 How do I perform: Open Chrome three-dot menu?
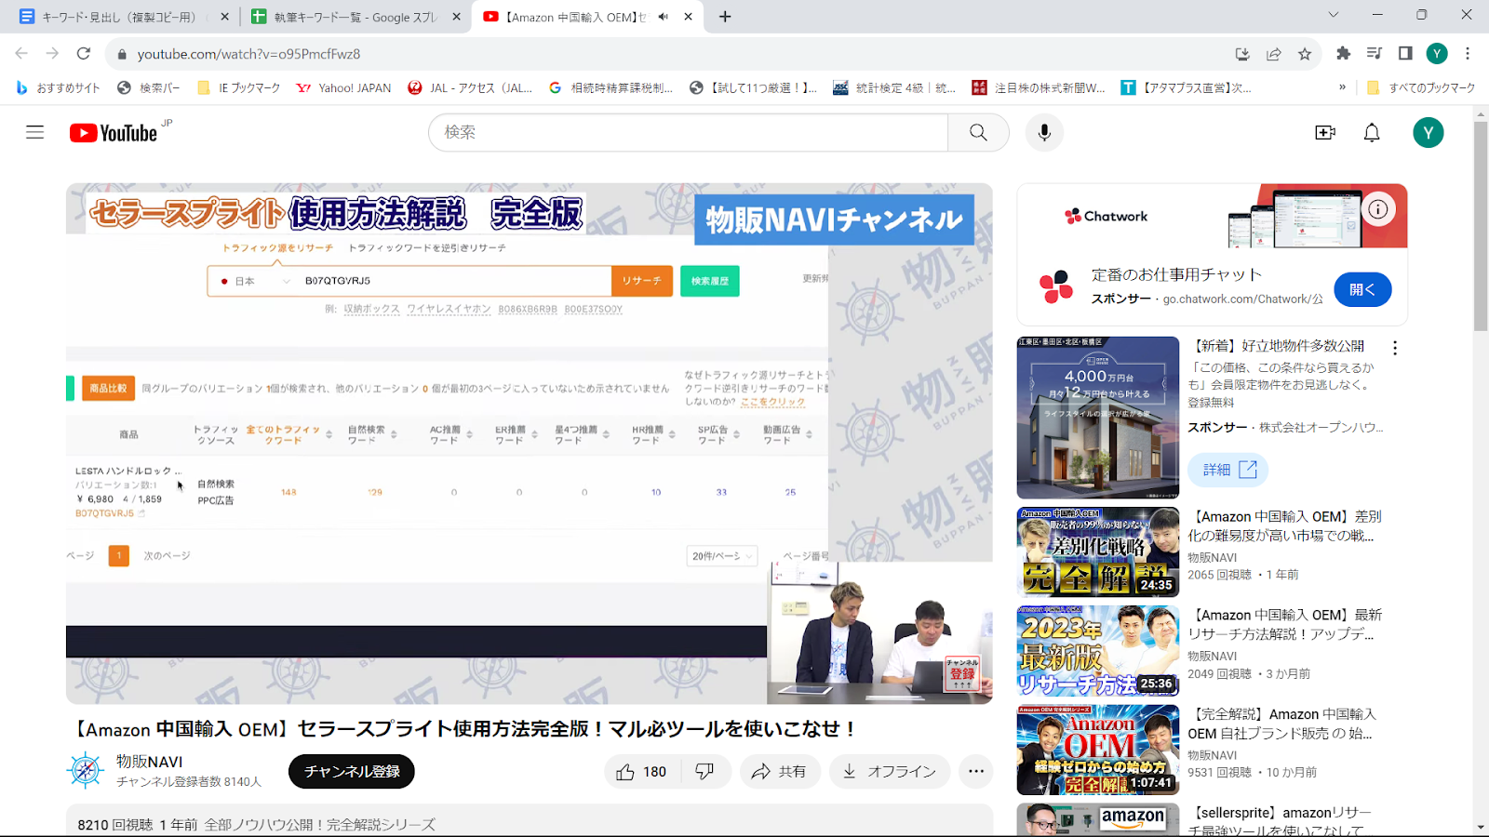point(1468,54)
